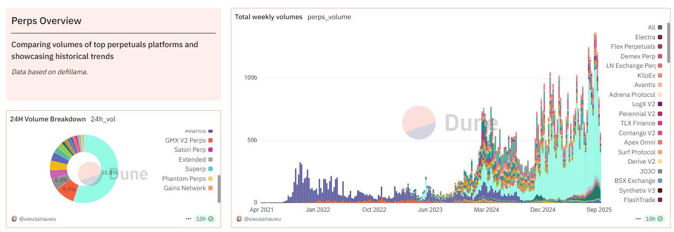Click the donut legend scrollbar
Viewport: 674px width, 232px height.
click(x=219, y=189)
